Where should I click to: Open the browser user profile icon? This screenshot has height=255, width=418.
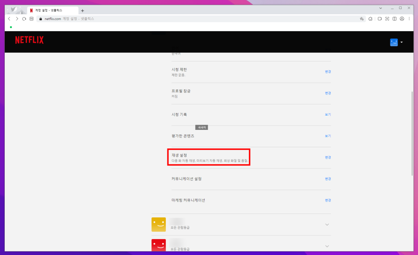[x=402, y=19]
